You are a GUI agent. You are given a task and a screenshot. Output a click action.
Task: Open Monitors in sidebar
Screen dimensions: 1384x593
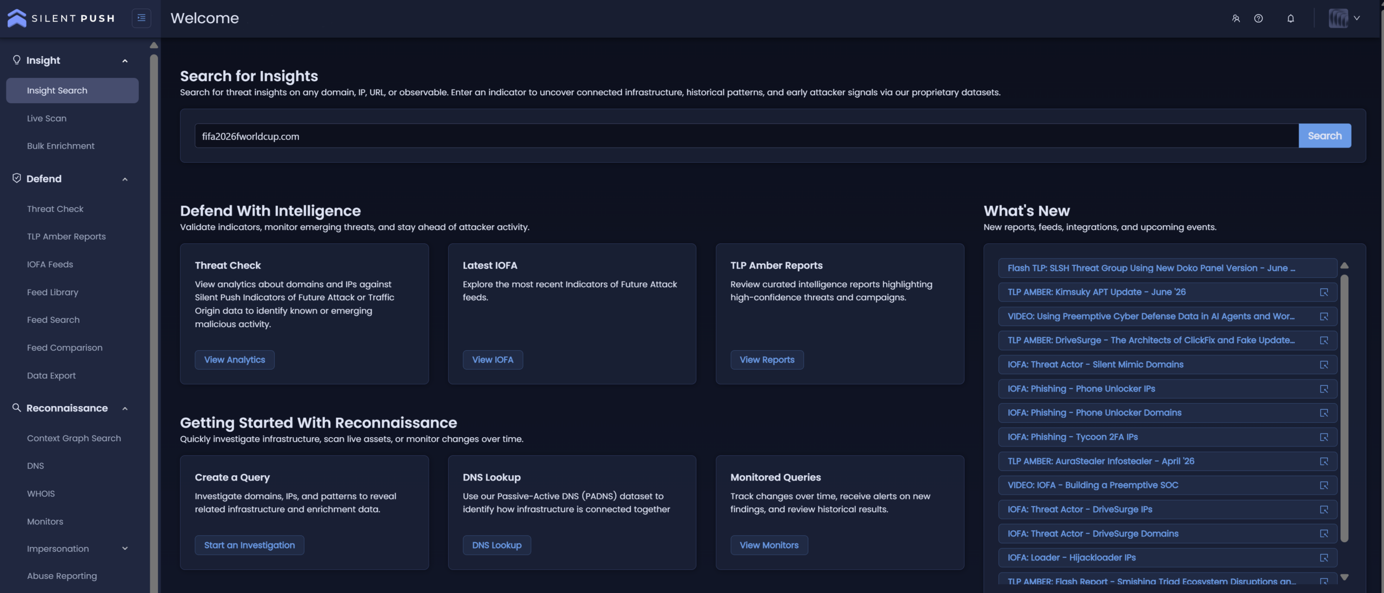[45, 521]
